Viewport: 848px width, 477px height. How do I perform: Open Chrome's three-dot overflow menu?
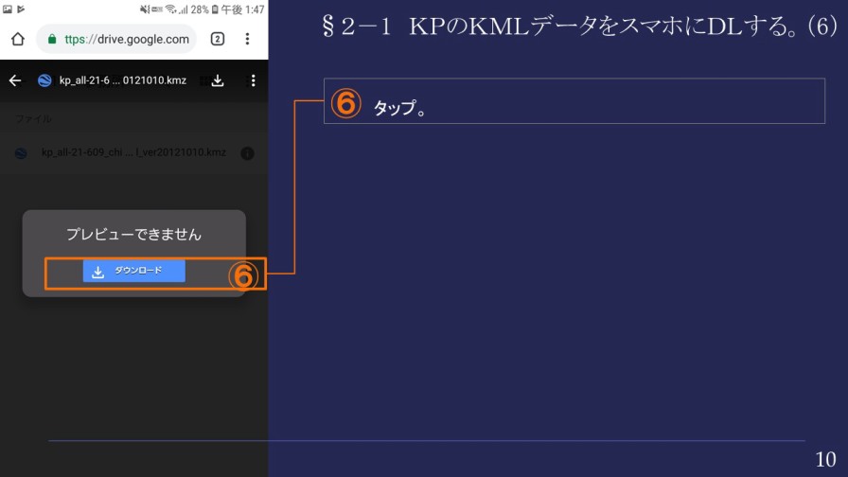click(248, 40)
